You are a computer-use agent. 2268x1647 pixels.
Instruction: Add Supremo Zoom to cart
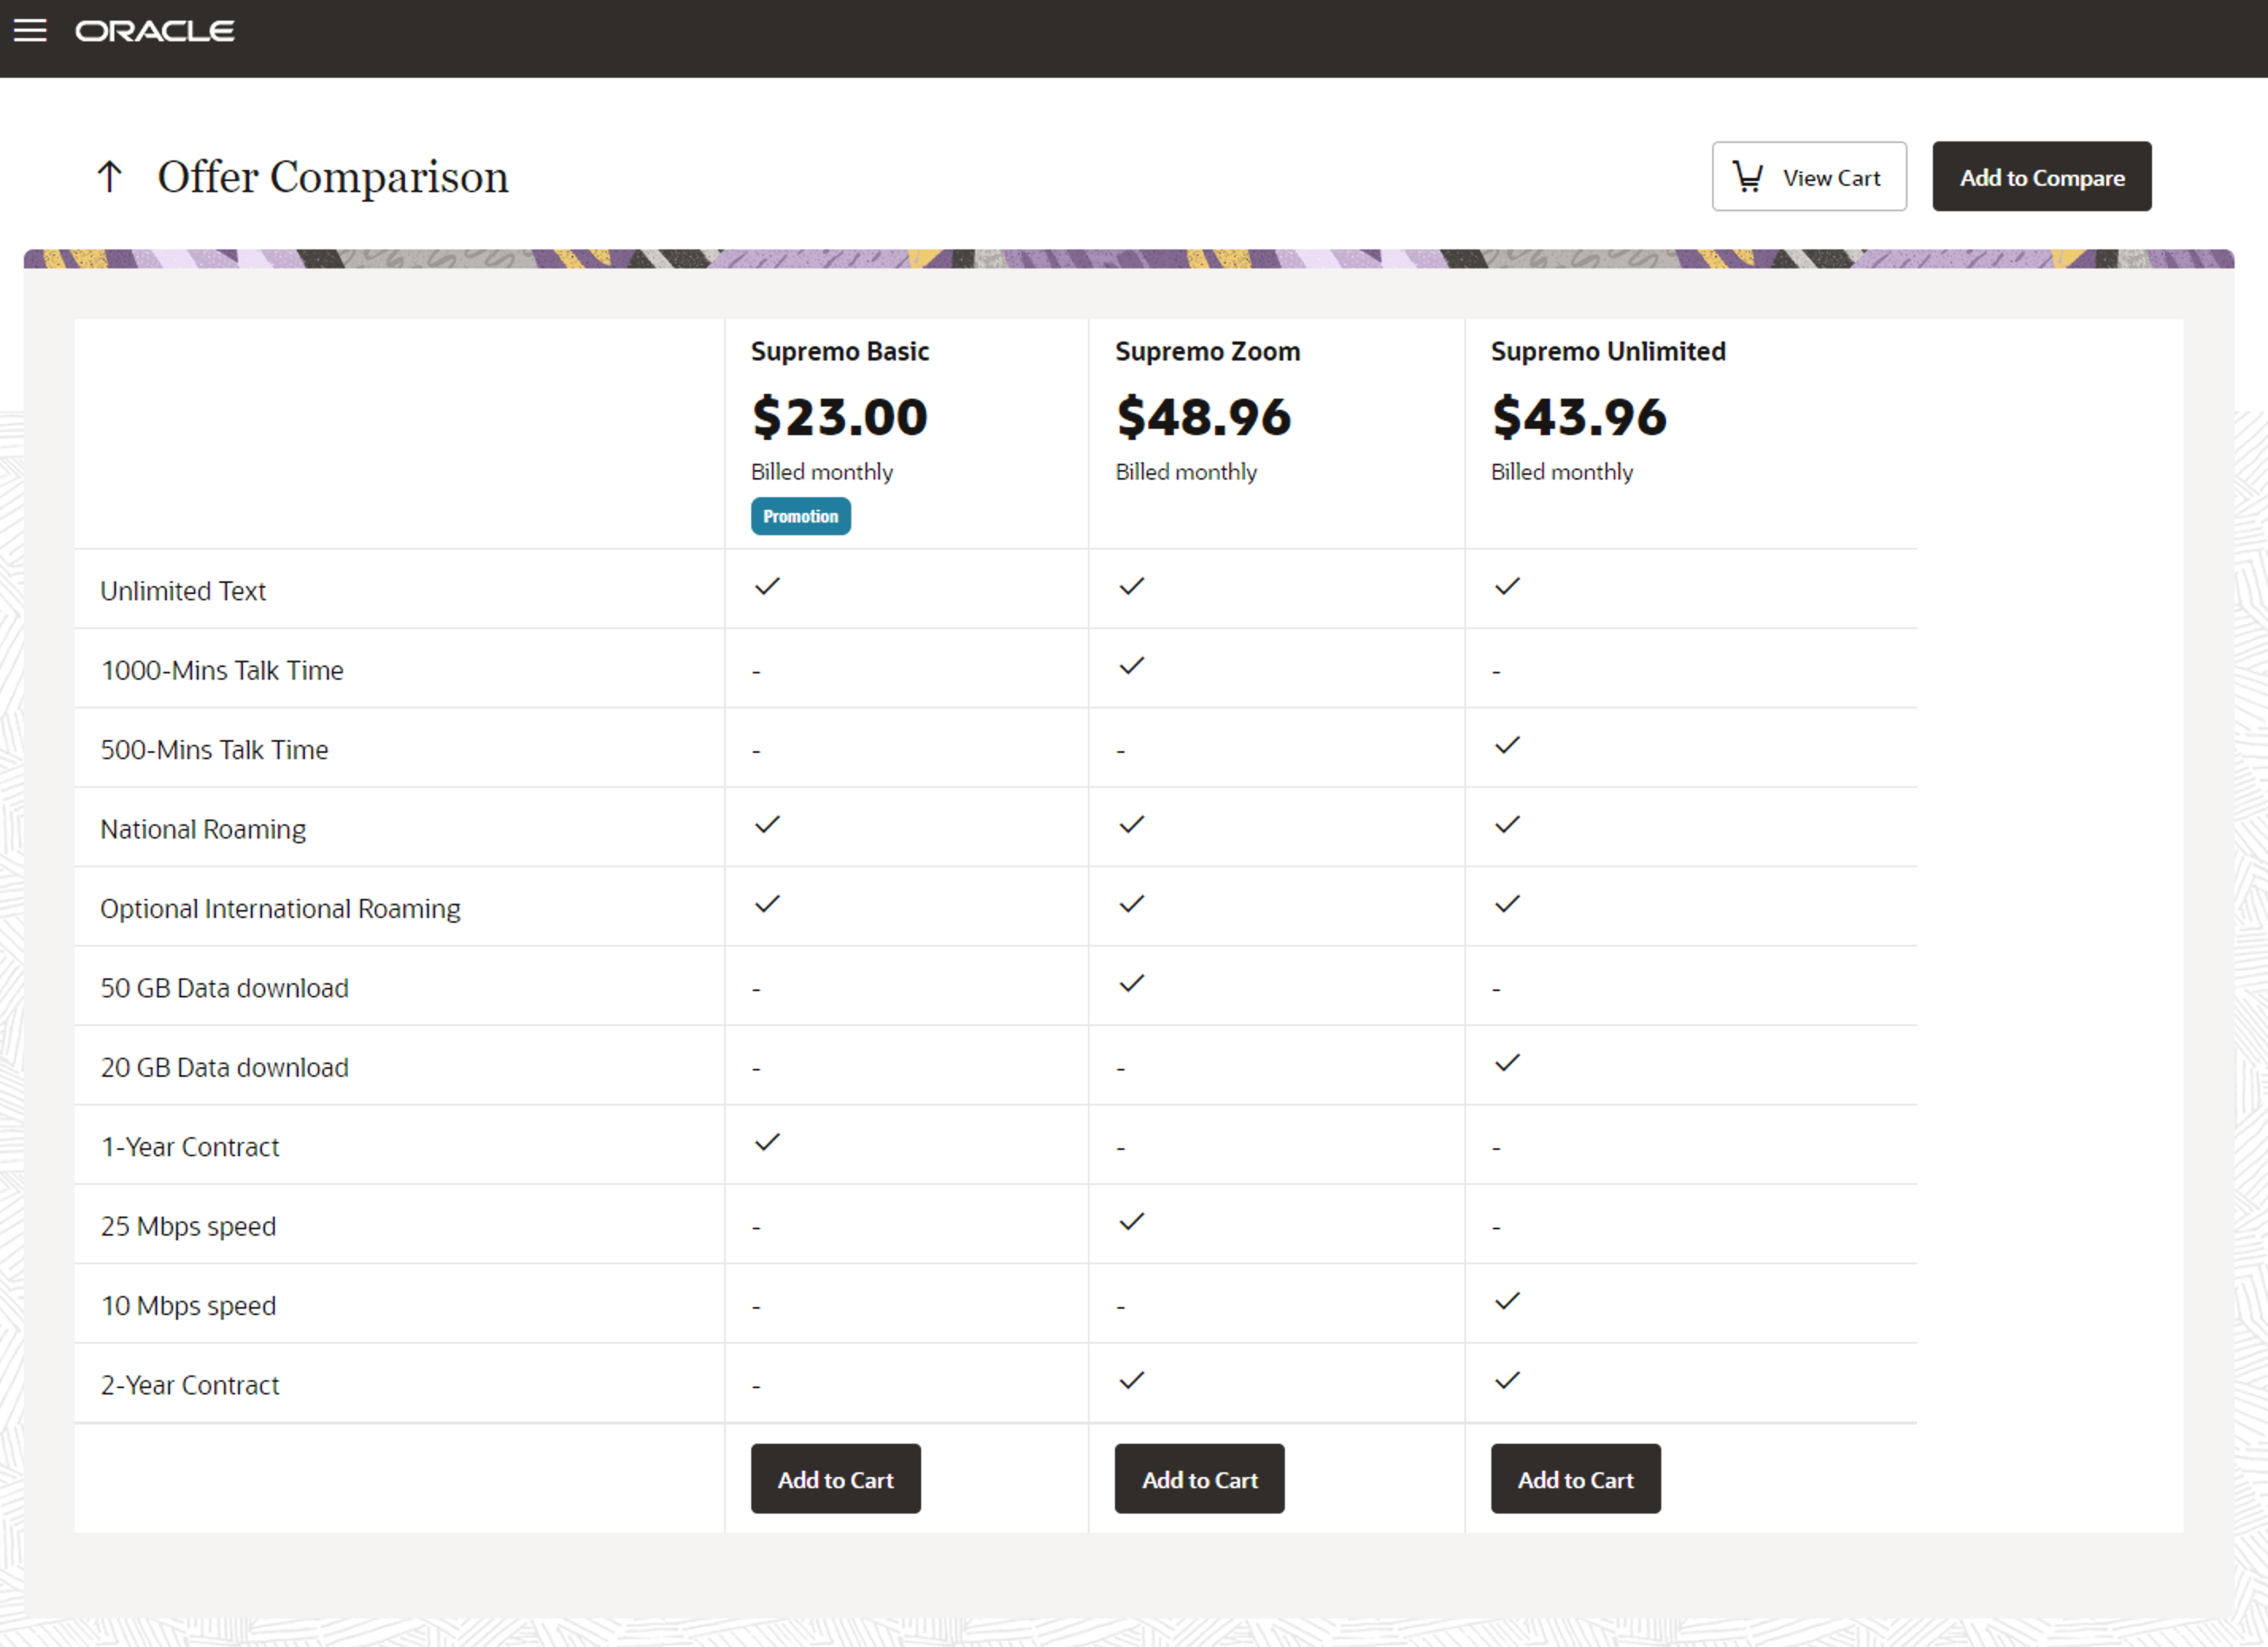point(1199,1479)
